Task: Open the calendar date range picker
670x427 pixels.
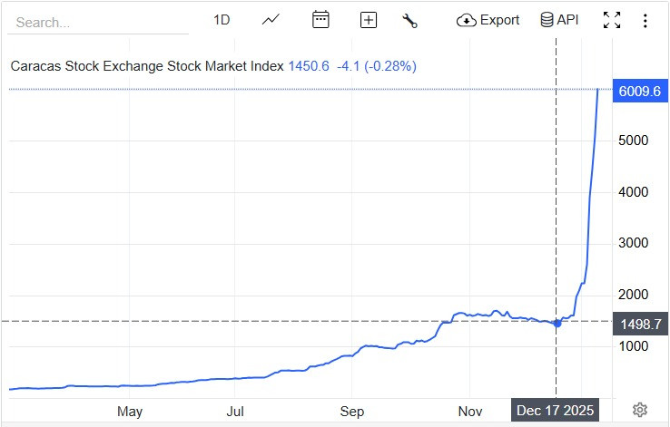Action: point(320,20)
